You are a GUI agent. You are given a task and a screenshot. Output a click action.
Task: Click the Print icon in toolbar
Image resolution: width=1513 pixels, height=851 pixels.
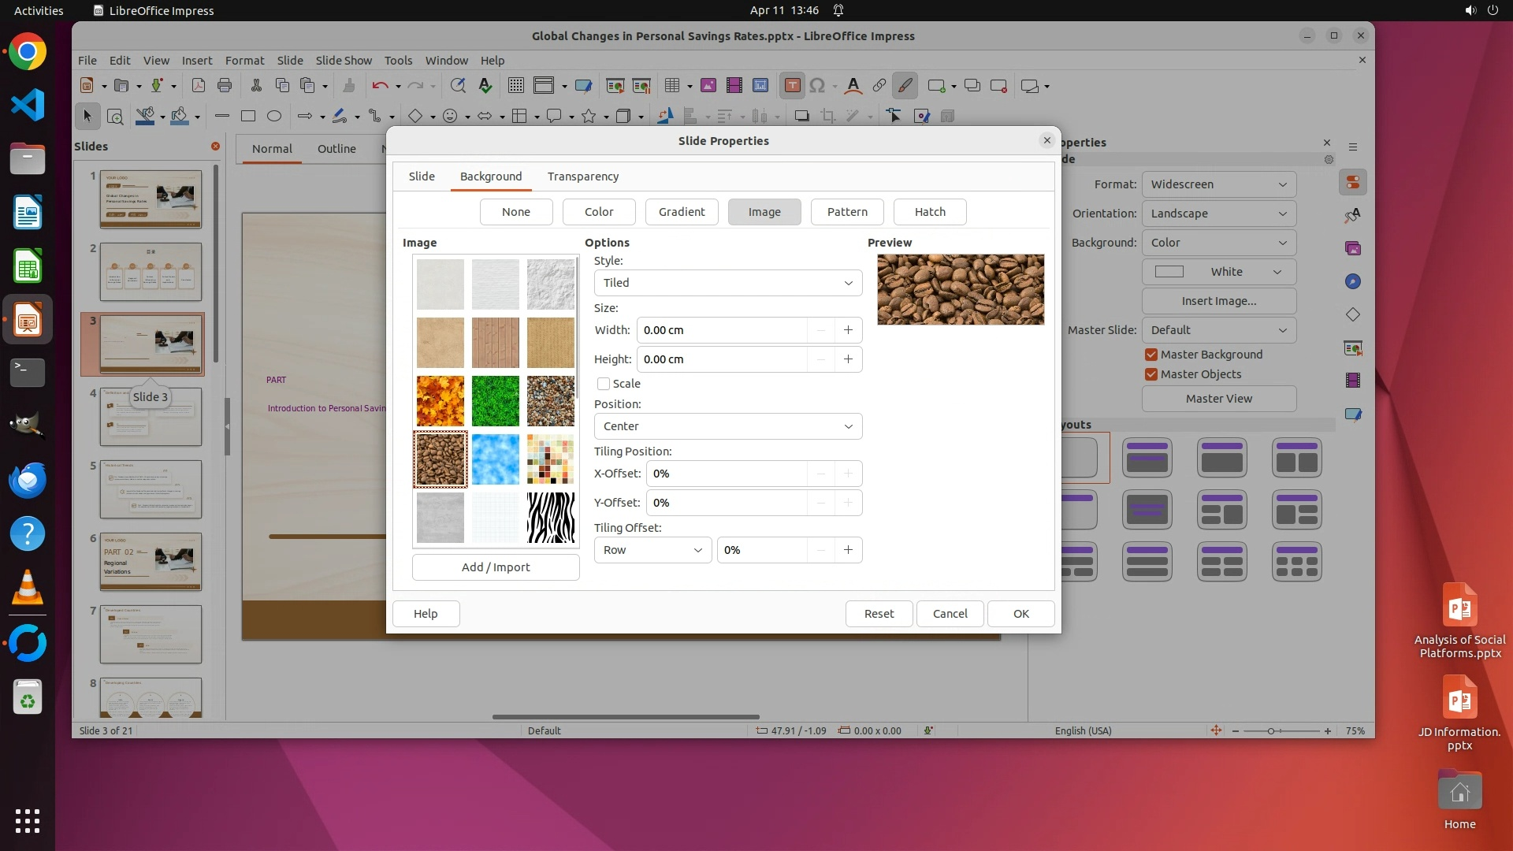tap(225, 86)
